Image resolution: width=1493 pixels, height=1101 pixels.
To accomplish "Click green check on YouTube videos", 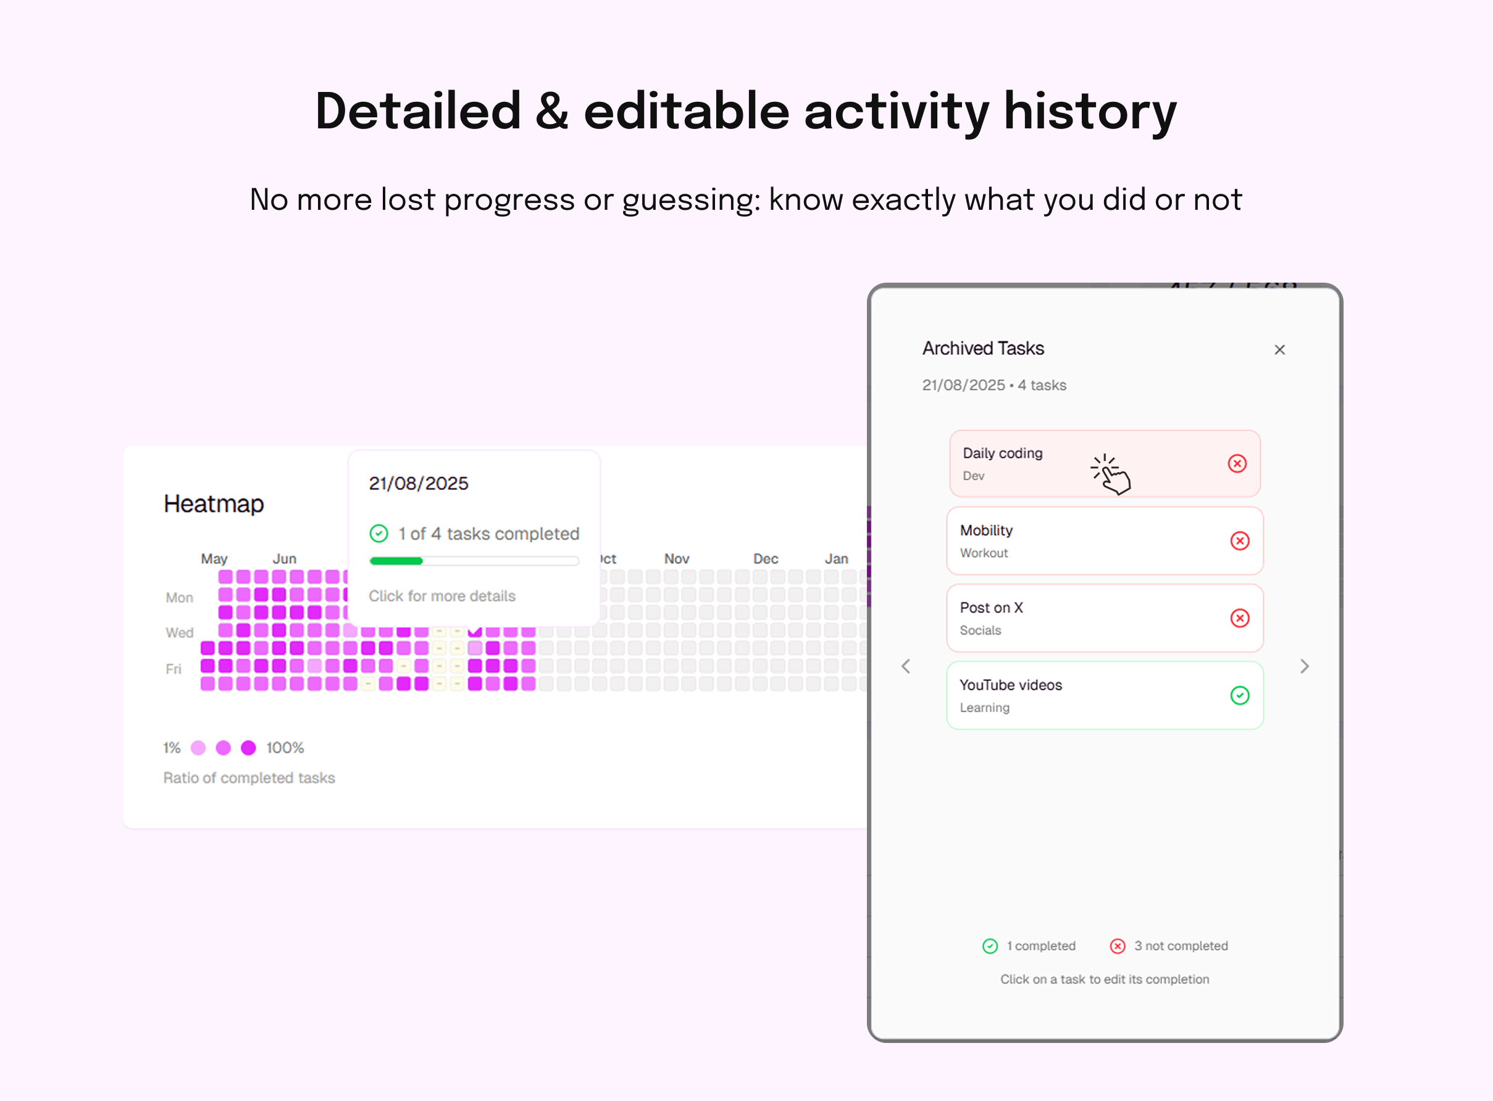I will coord(1240,696).
